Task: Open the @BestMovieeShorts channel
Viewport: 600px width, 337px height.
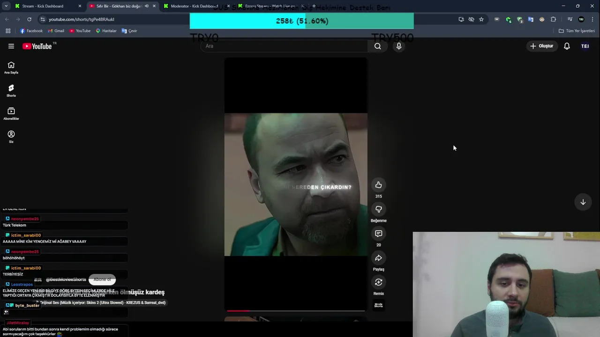Action: 66,279
